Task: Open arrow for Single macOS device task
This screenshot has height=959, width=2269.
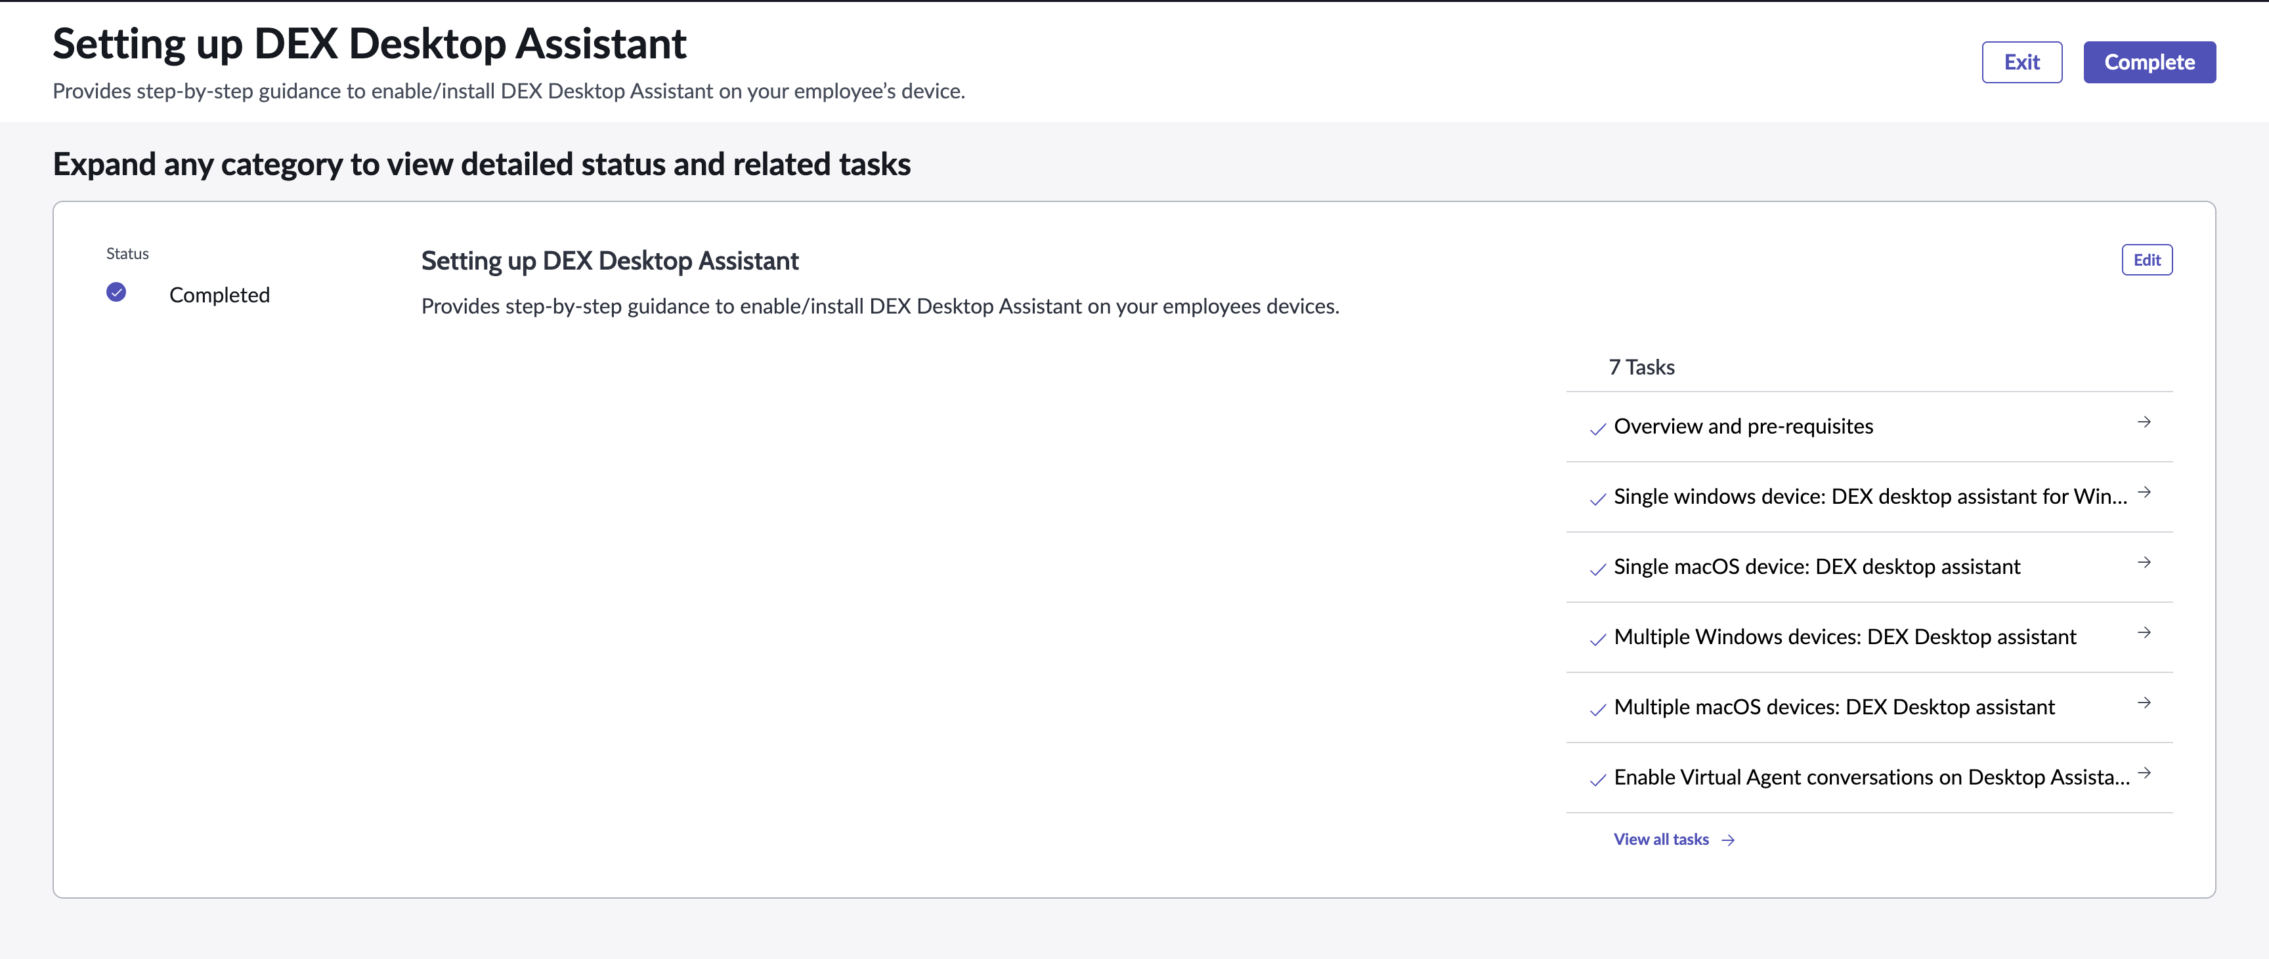Action: [2144, 562]
